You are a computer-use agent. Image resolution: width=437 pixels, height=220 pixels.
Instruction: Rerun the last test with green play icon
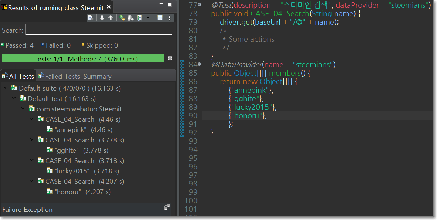[122, 18]
